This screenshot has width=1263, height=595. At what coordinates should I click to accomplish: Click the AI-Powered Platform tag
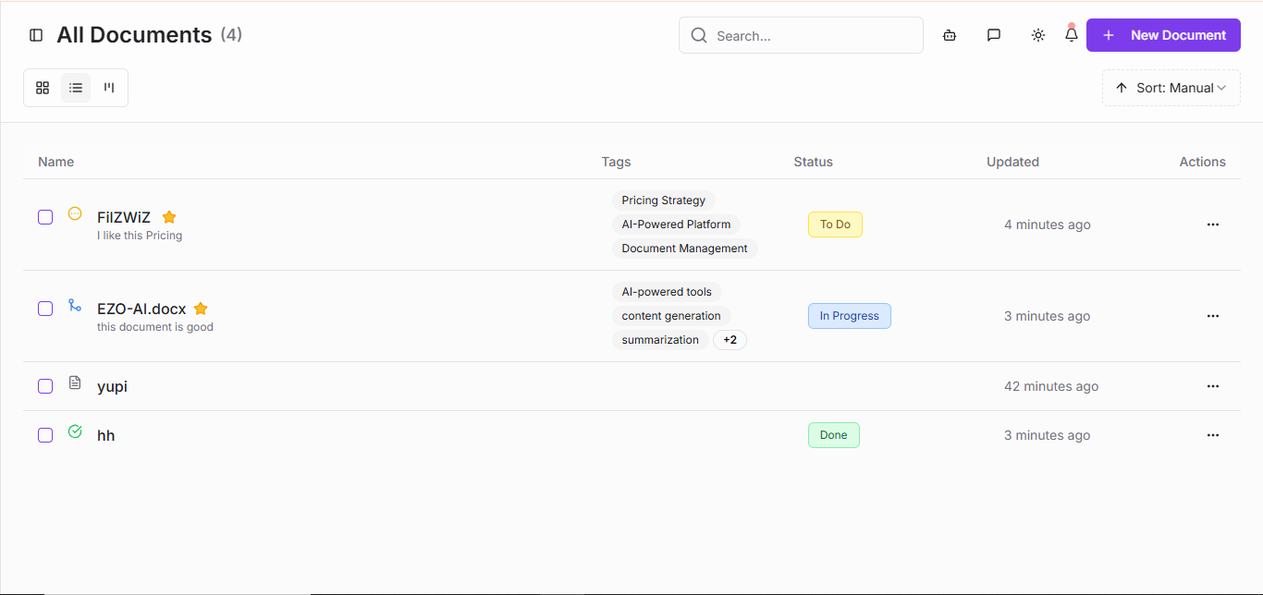tap(676, 225)
